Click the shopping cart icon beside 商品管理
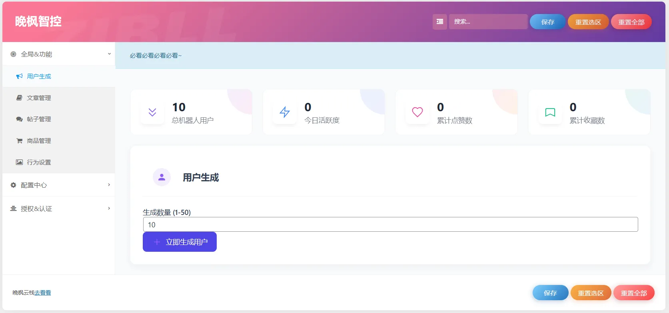The image size is (669, 313). 19,141
